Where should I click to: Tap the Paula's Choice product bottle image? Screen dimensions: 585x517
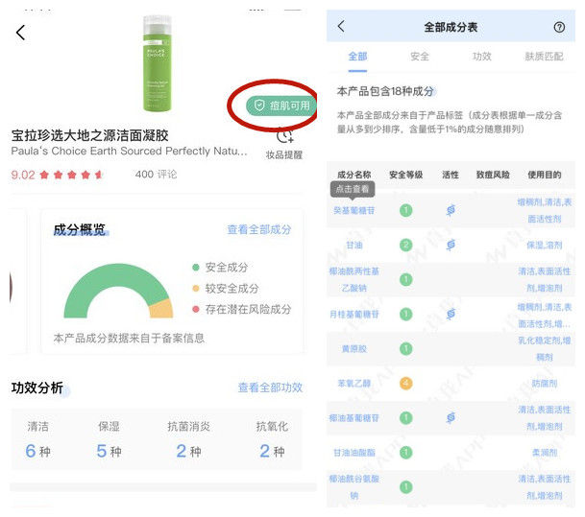tap(158, 63)
